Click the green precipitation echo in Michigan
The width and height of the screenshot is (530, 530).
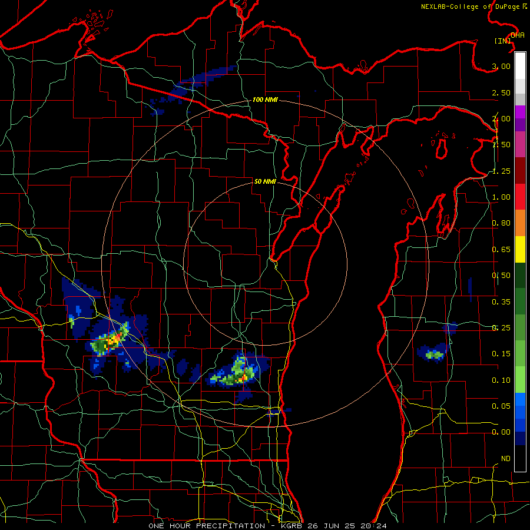[435, 355]
